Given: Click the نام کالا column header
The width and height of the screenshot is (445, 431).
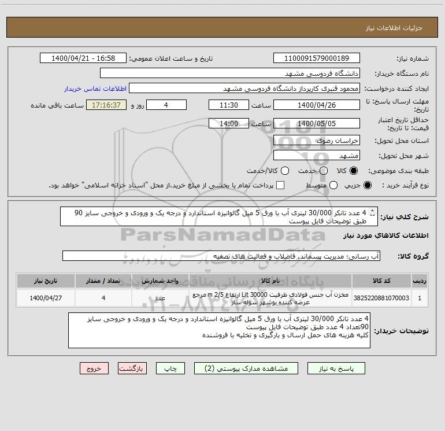Looking at the screenshot, I should point(270,281).
